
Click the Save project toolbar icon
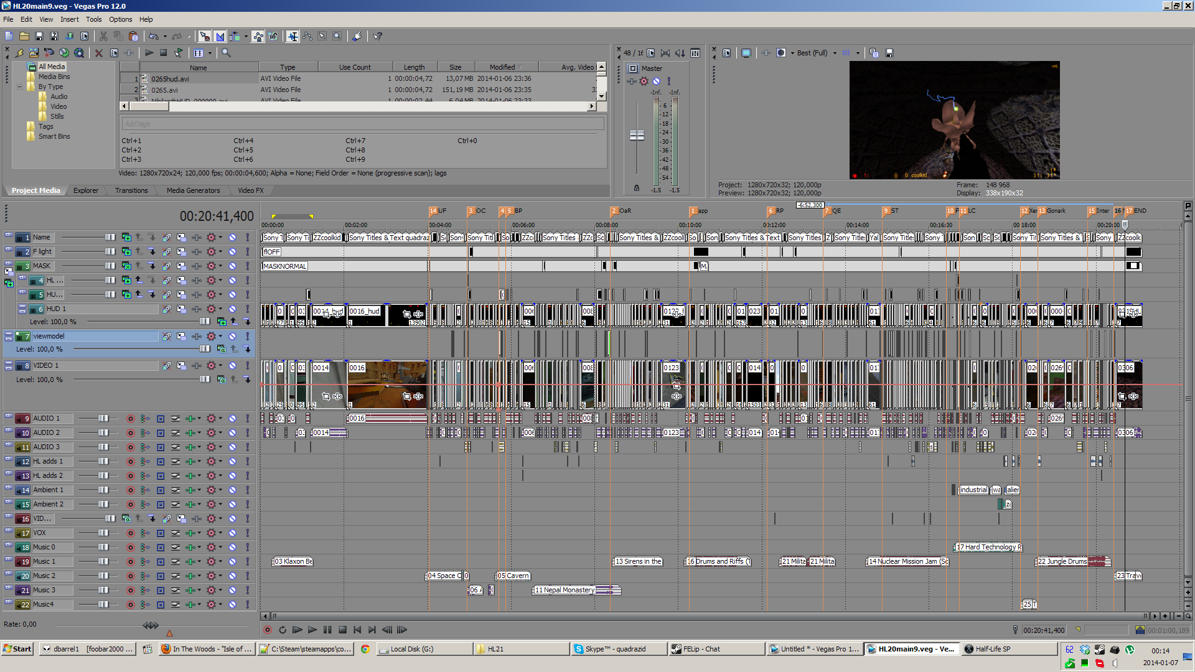[39, 37]
